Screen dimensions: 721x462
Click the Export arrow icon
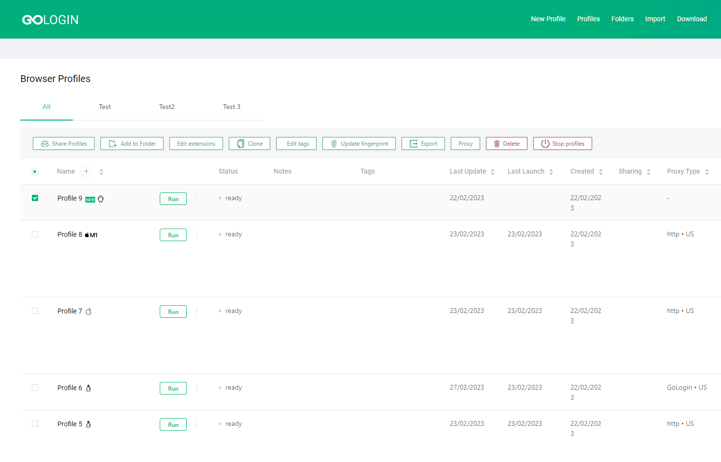[414, 143]
